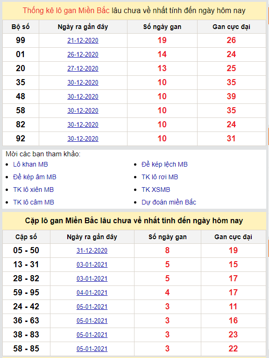Open the 21-12-2020 date link for 99
Viewport: 269px width, 358px height.
(x=83, y=40)
